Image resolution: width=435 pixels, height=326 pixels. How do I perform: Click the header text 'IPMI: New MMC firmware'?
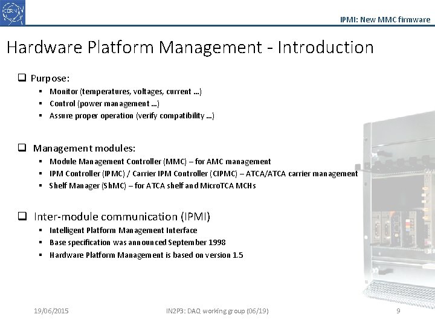pos(385,20)
